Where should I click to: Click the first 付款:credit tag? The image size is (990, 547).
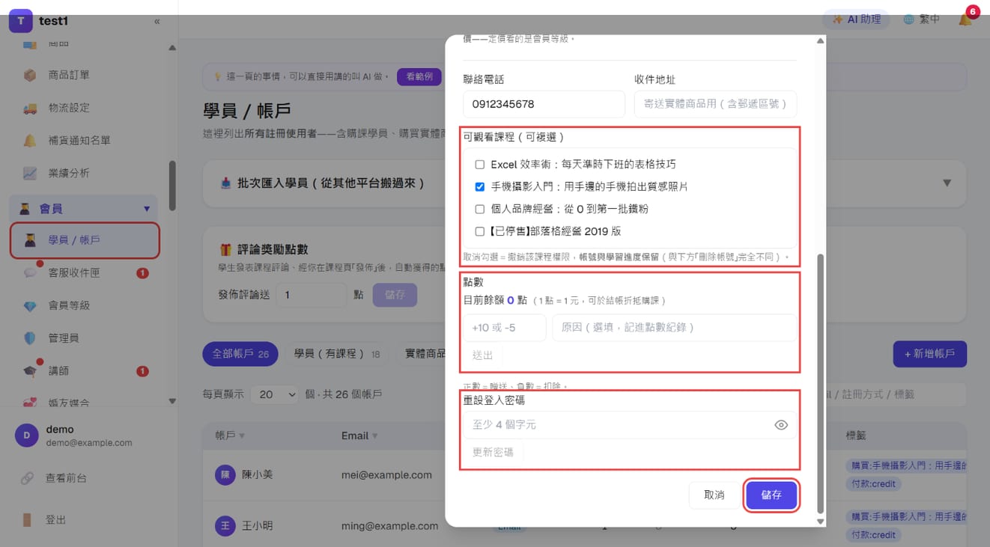(x=874, y=484)
